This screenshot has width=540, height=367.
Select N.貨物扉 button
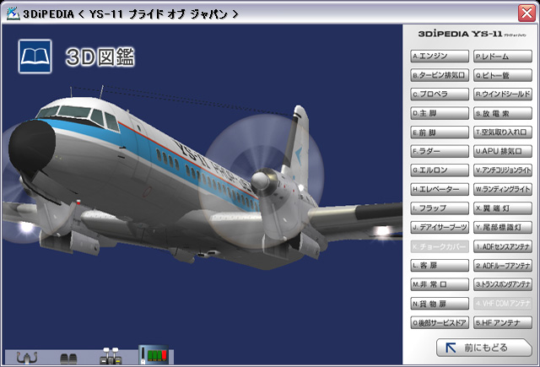440,304
